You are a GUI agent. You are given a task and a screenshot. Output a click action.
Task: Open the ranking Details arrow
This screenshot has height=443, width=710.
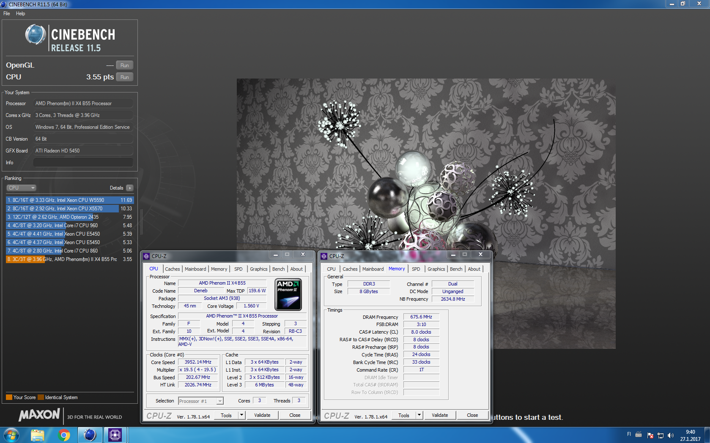130,188
